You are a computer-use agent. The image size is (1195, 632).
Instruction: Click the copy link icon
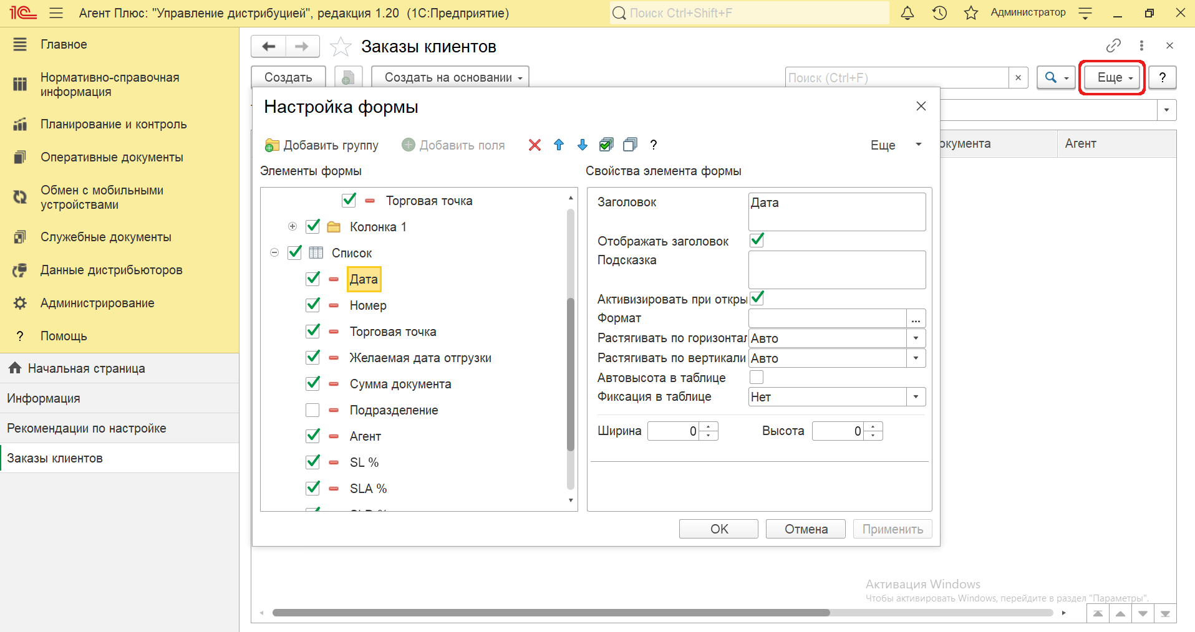coord(1113,45)
